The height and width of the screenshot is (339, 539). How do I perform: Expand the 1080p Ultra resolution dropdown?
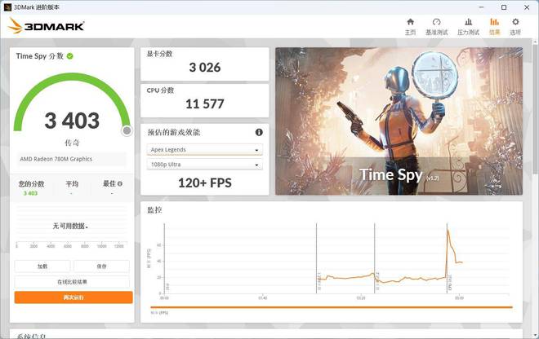point(205,165)
